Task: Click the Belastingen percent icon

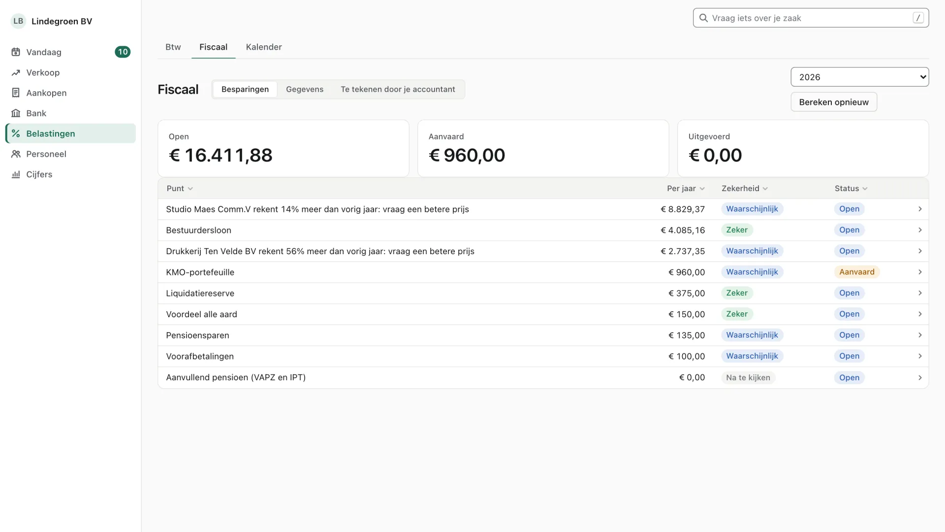Action: pyautogui.click(x=16, y=133)
